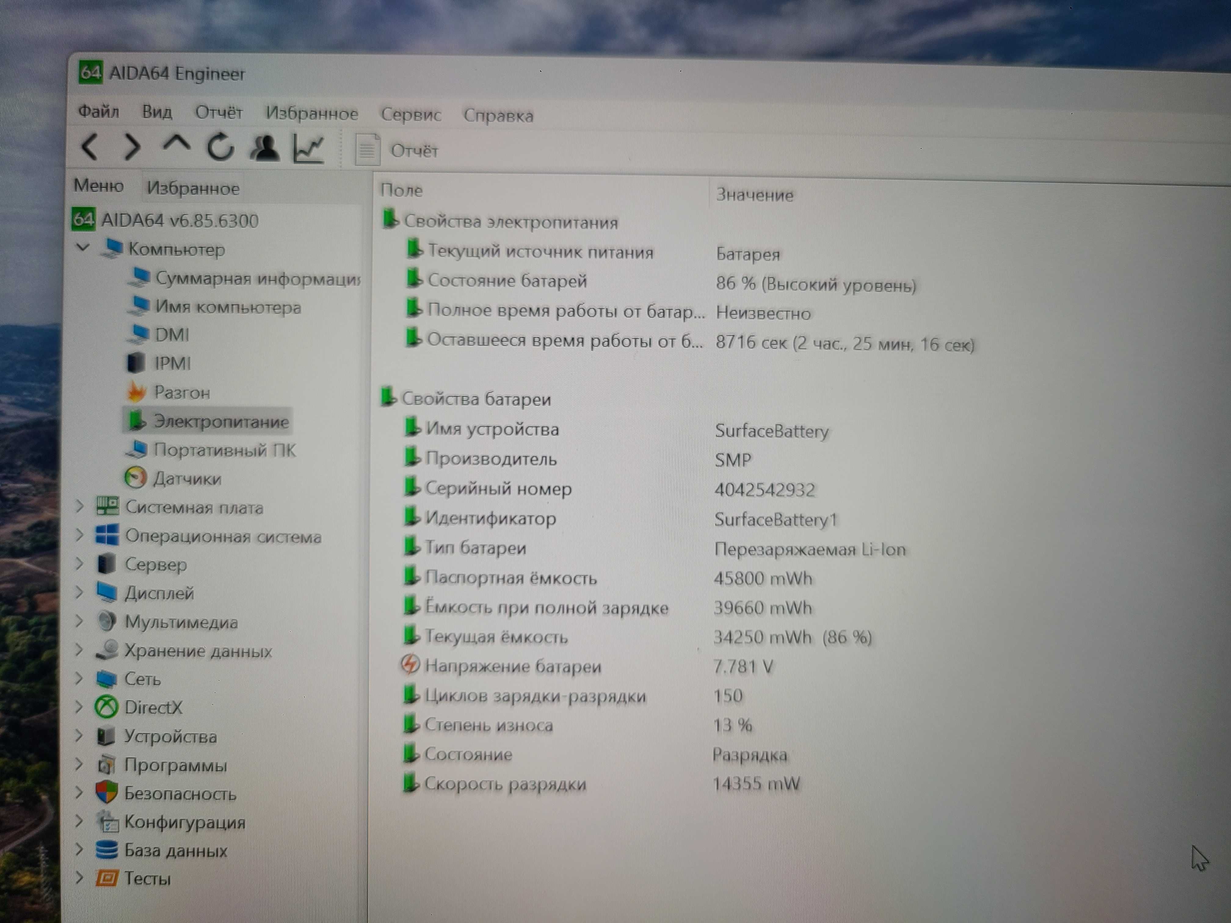Click the Дисплей monitor icon
The image size is (1231, 923).
[x=106, y=592]
